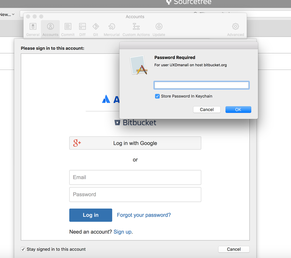Click the Accounts window close button
Image resolution: width=291 pixels, height=258 pixels.
click(x=28, y=17)
